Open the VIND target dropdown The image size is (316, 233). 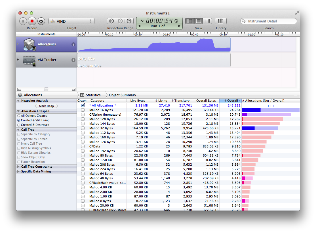(71, 21)
